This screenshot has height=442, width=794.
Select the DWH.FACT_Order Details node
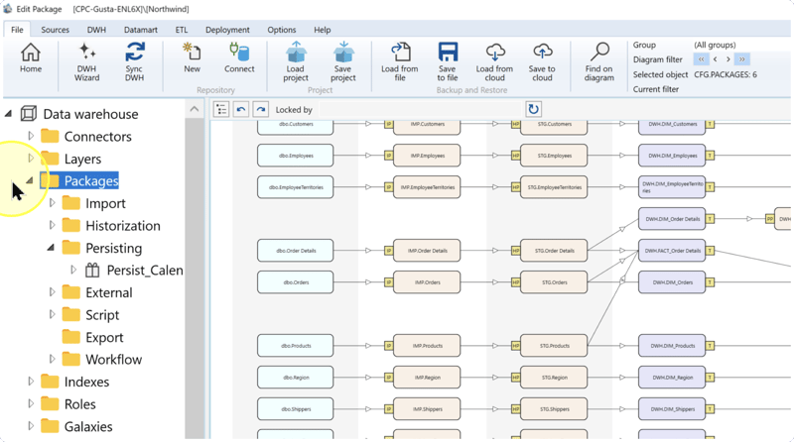pos(672,251)
